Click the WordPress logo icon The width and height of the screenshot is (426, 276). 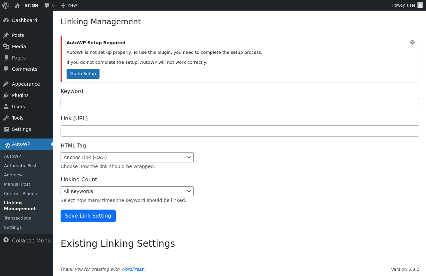(6, 5)
